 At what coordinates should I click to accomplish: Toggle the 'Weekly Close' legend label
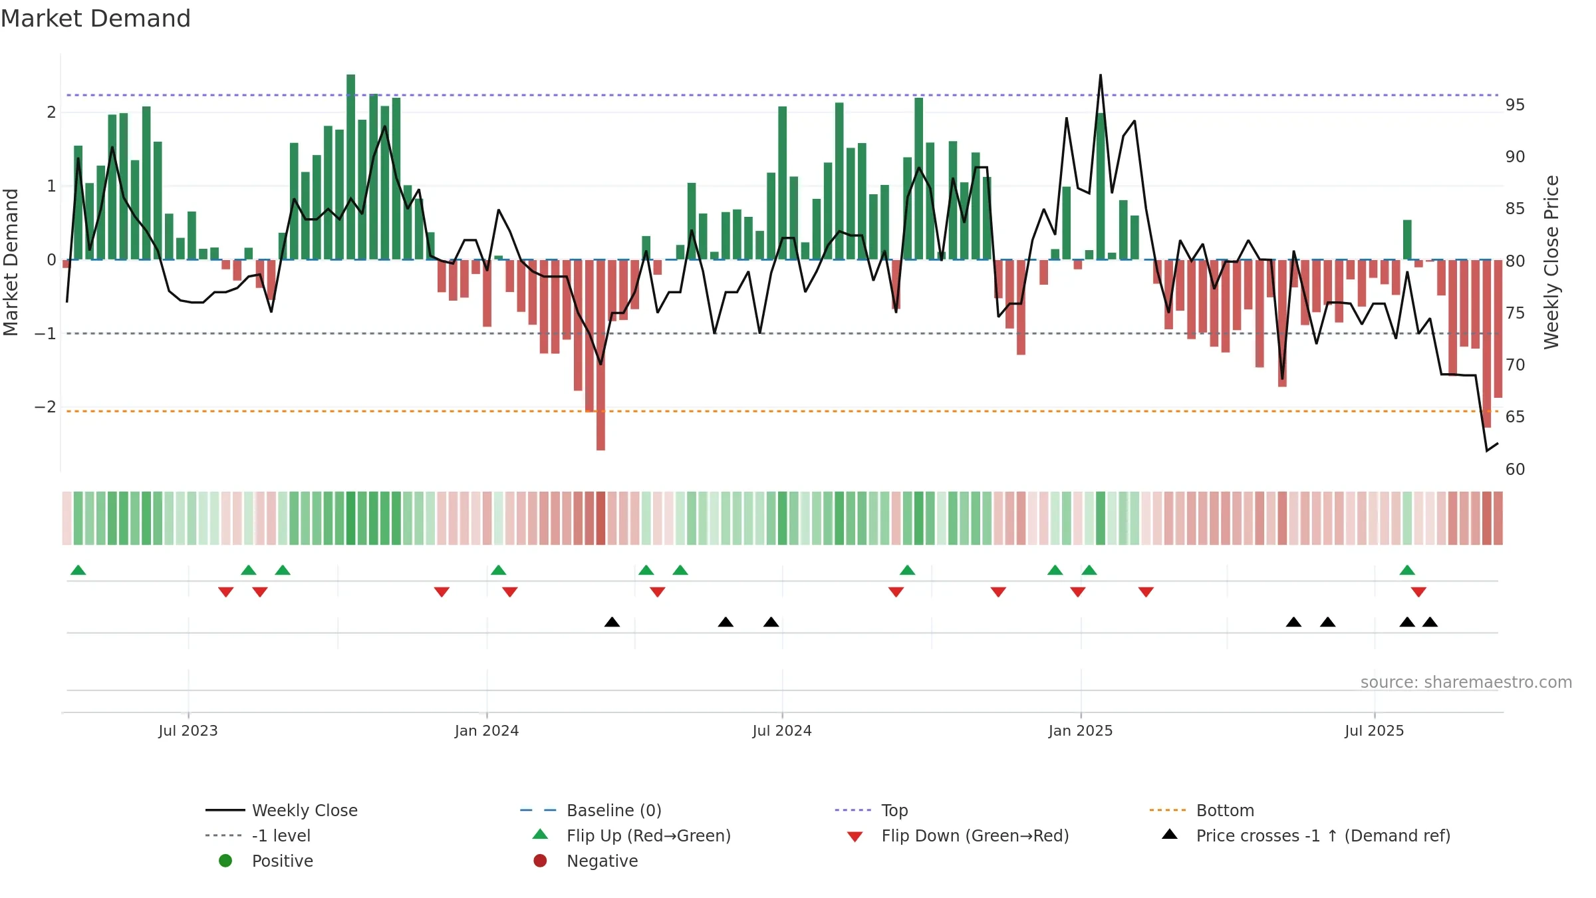click(305, 810)
